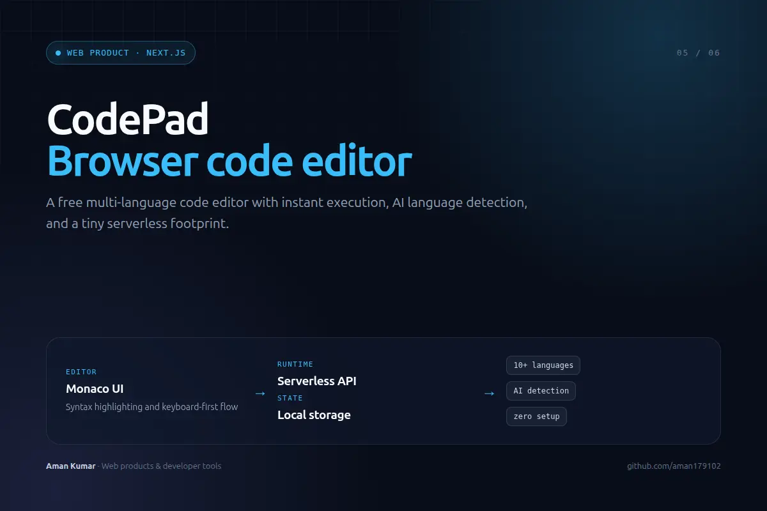Viewport: 767px width, 511px height.
Task: Select the "Serverless API" heading
Action: (317, 381)
